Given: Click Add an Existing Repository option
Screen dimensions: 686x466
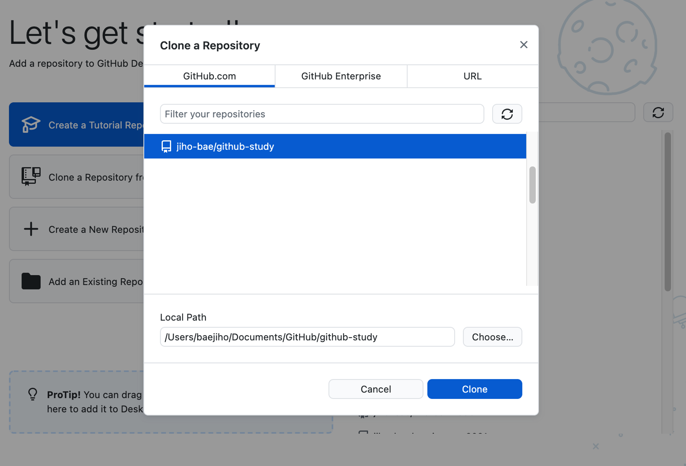Looking at the screenshot, I should pyautogui.click(x=77, y=281).
